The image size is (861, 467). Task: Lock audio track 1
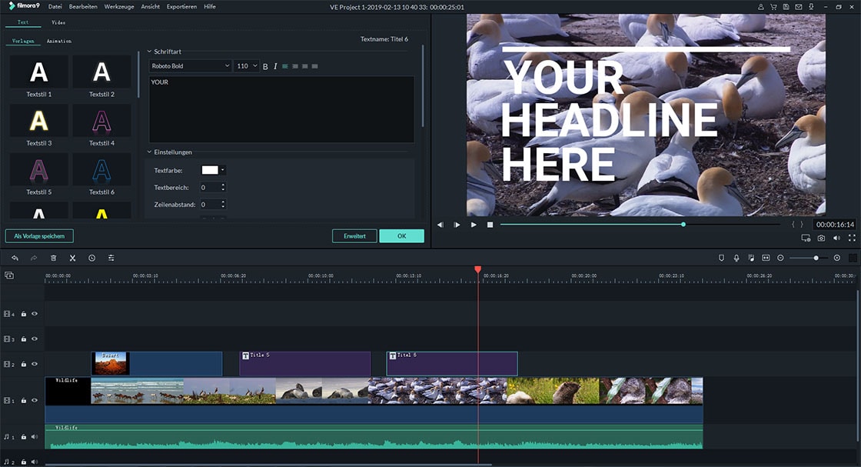point(24,437)
